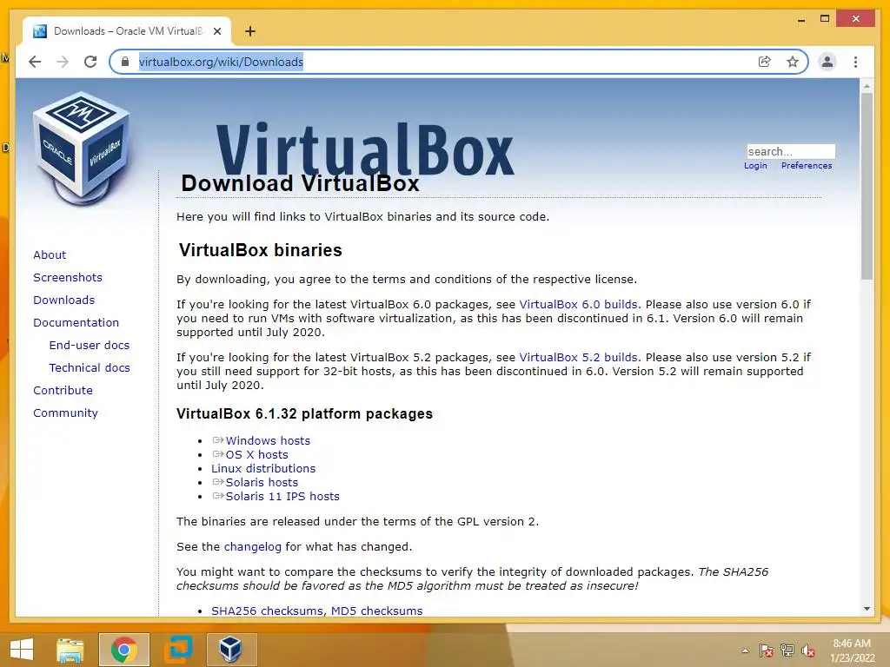Viewport: 890px width, 667px height.
Task: Click the share page icon in address bar
Action: pyautogui.click(x=765, y=62)
